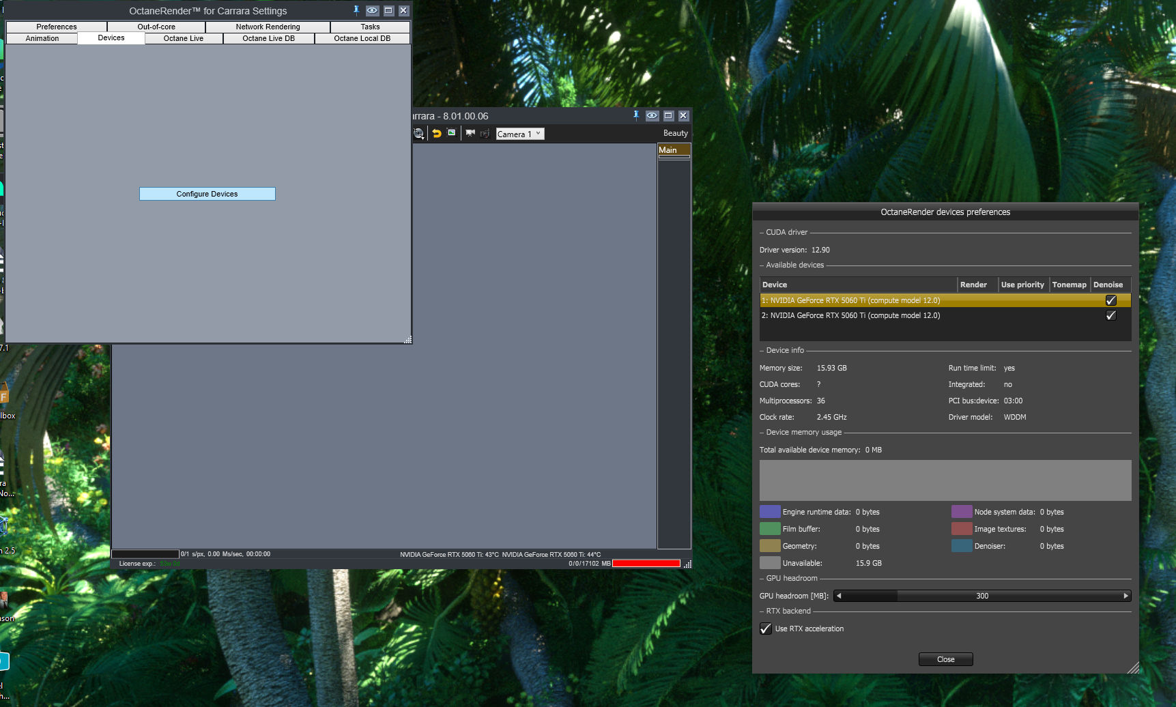
Task: Toggle the eye icon in the Settings title bar
Action: 372,10
